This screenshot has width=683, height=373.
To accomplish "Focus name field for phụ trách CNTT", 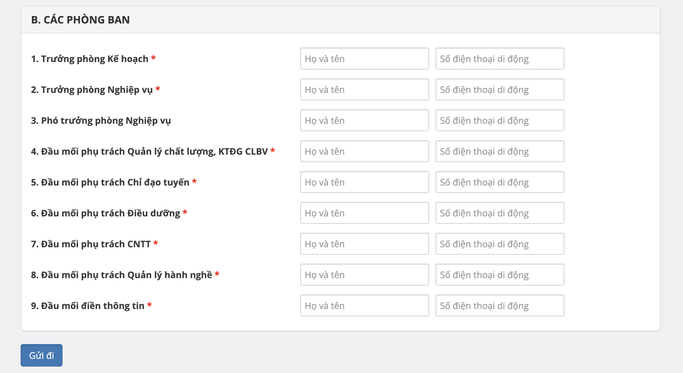I will pyautogui.click(x=364, y=244).
